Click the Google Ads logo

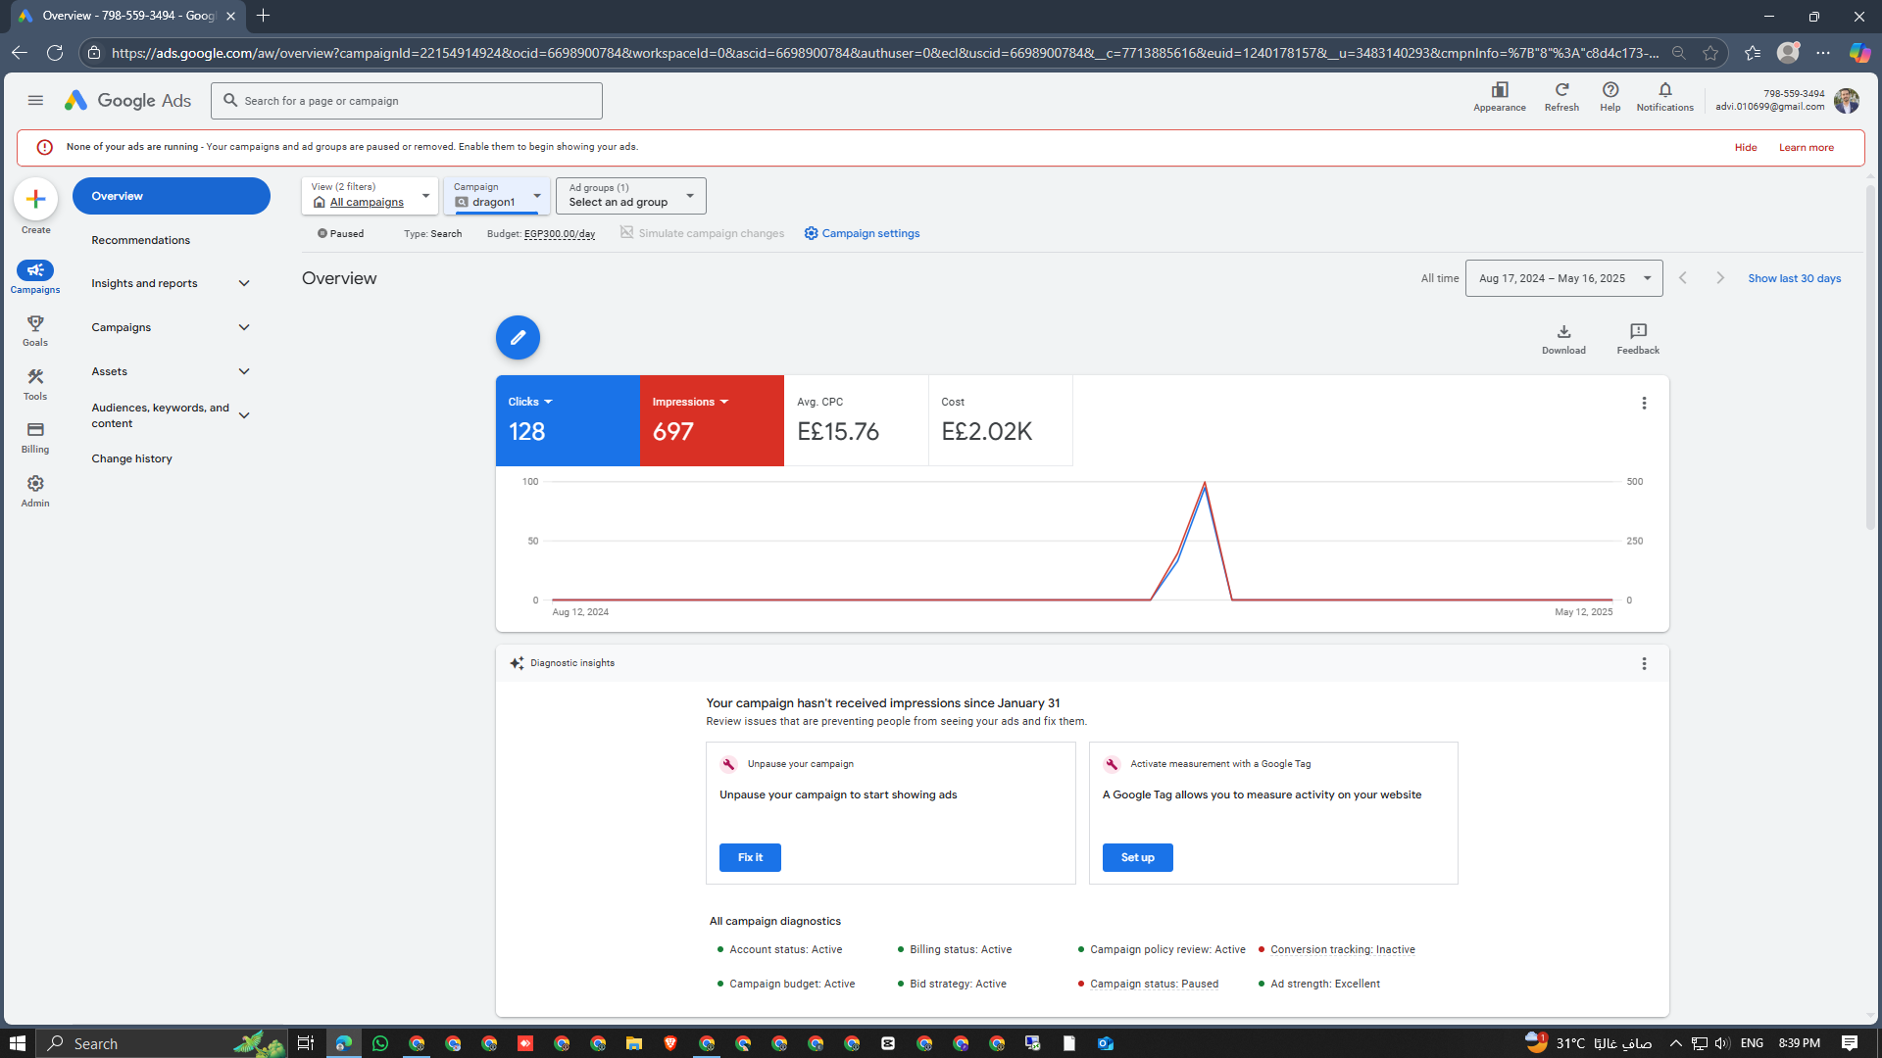coord(128,100)
